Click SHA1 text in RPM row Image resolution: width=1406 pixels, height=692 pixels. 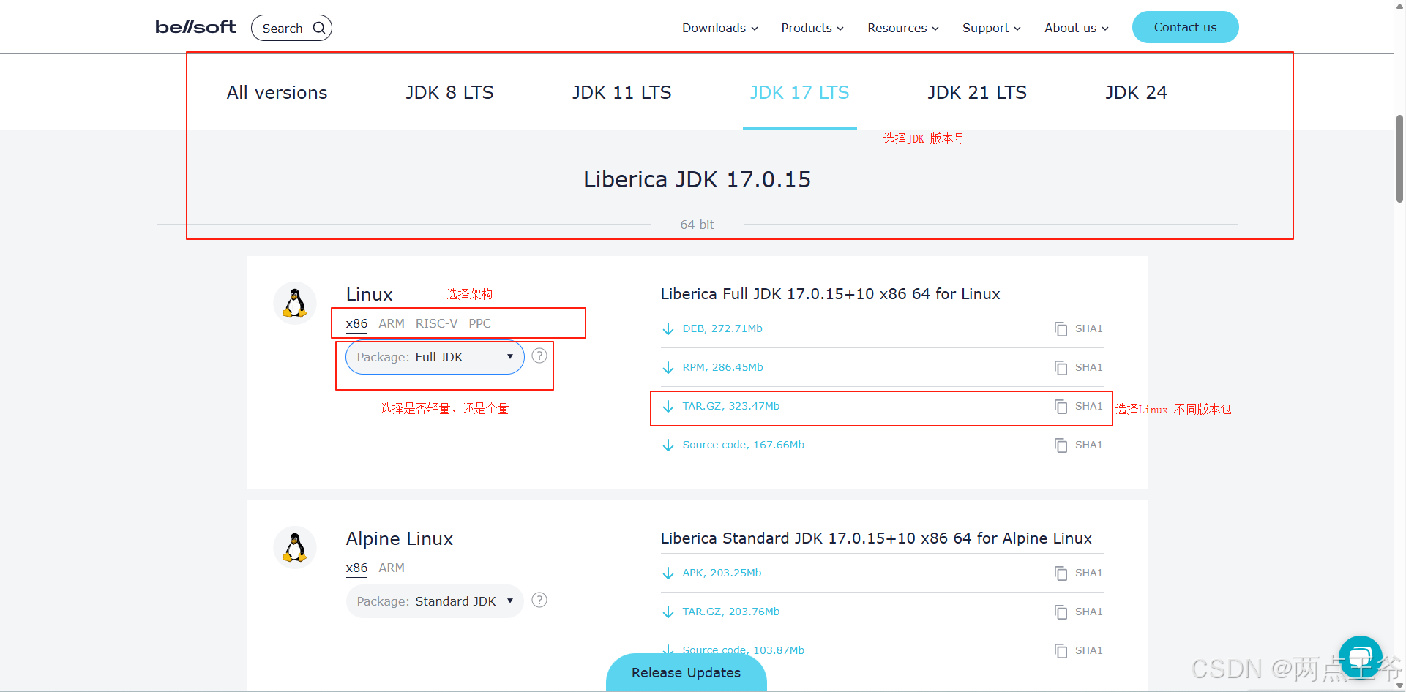(x=1088, y=367)
